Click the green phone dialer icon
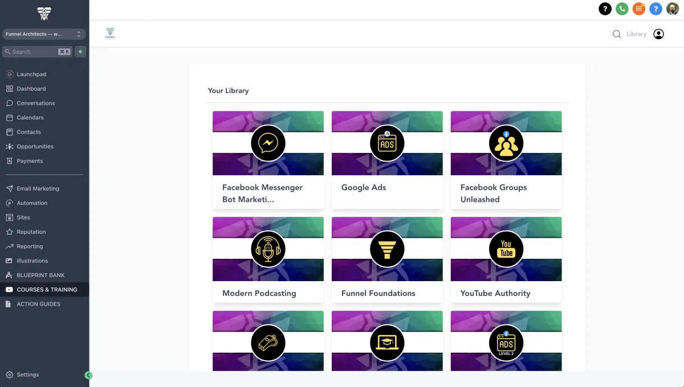Image resolution: width=684 pixels, height=387 pixels. (622, 9)
